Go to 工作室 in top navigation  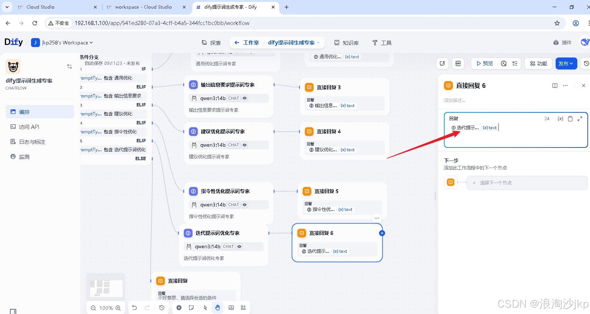coord(247,43)
